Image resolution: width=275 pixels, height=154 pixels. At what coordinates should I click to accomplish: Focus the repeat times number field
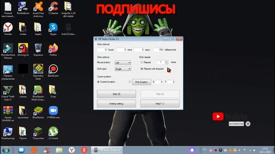pyautogui.click(x=161, y=62)
